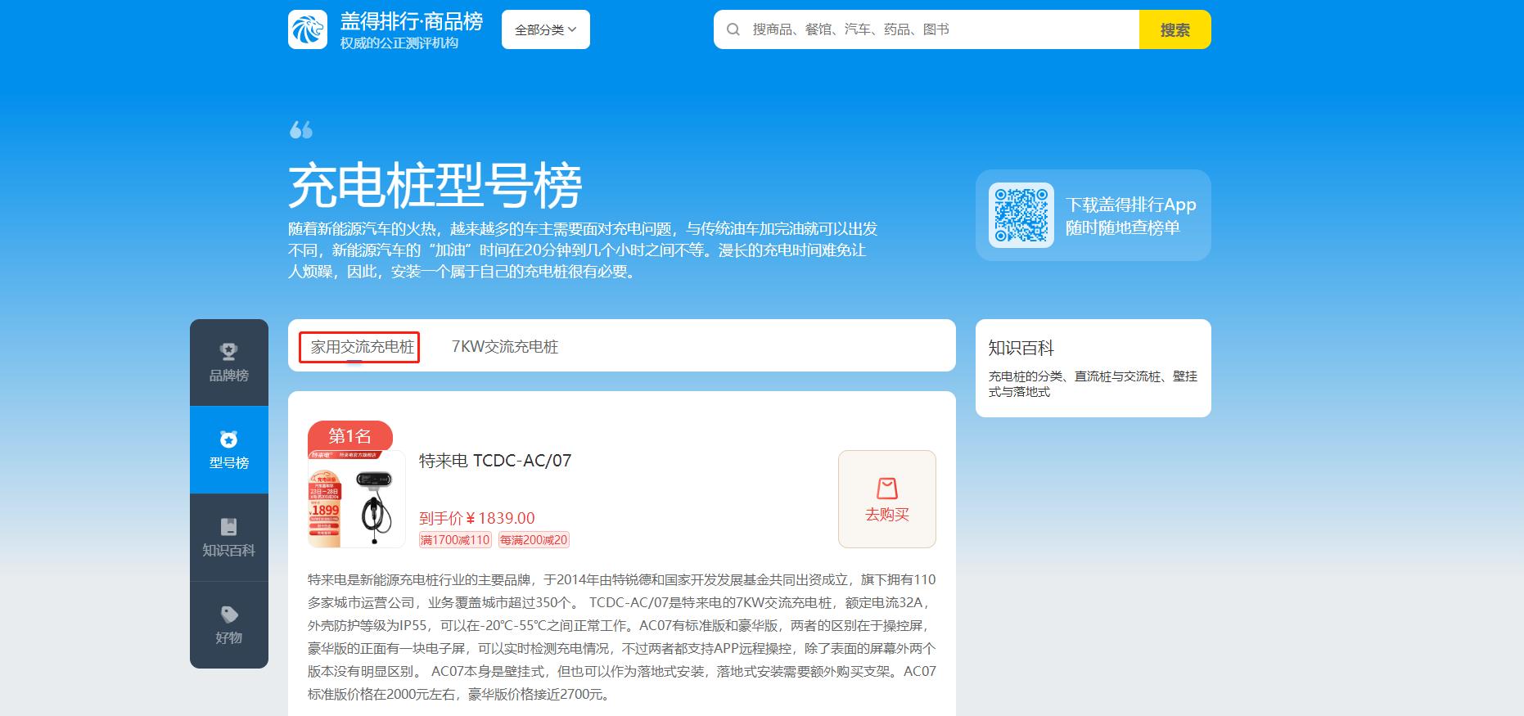Image resolution: width=1524 pixels, height=716 pixels.
Task: Open 好物 tag sidebar item
Action: pyautogui.click(x=229, y=625)
